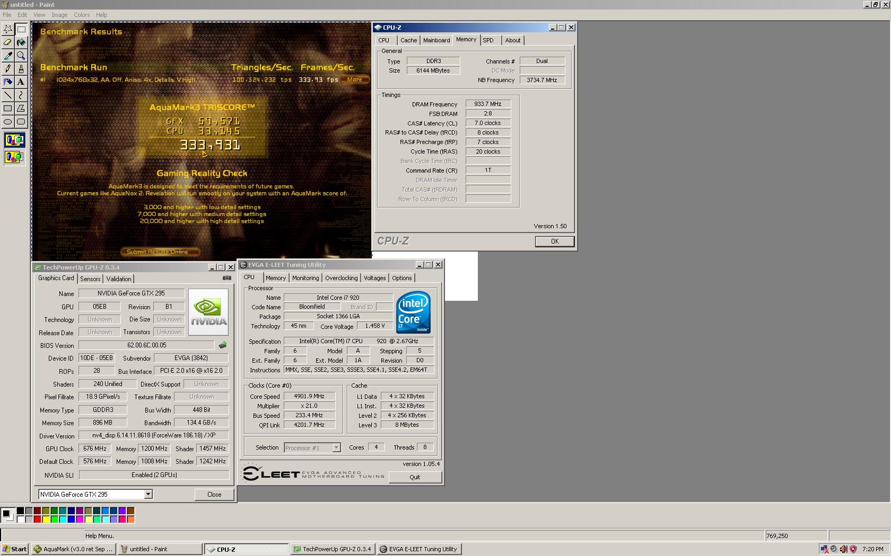The image size is (891, 556).
Task: Switch to E-LEET Voltages tab
Action: pyautogui.click(x=375, y=278)
